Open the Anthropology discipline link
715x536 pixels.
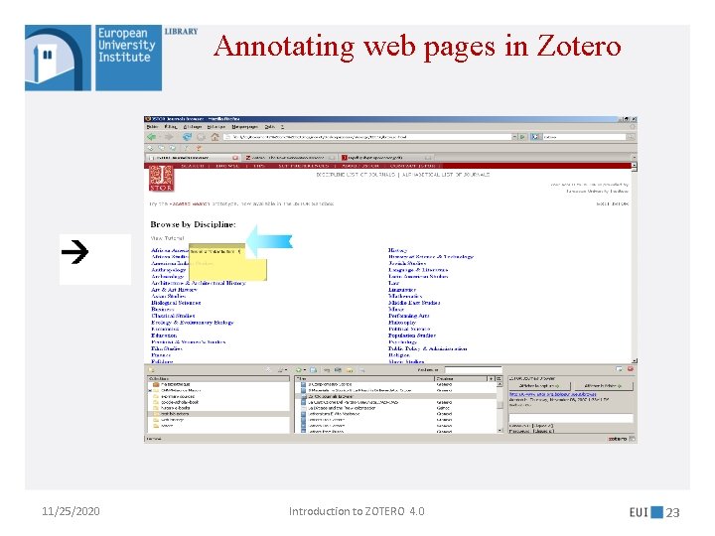168,270
